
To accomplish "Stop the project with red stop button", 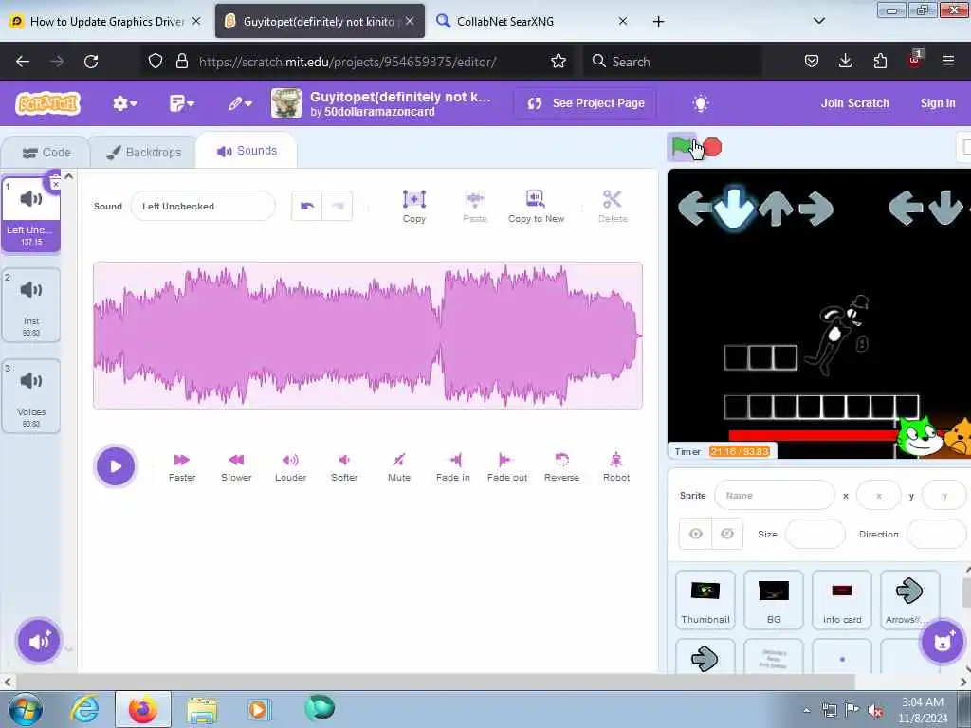I will 713,147.
